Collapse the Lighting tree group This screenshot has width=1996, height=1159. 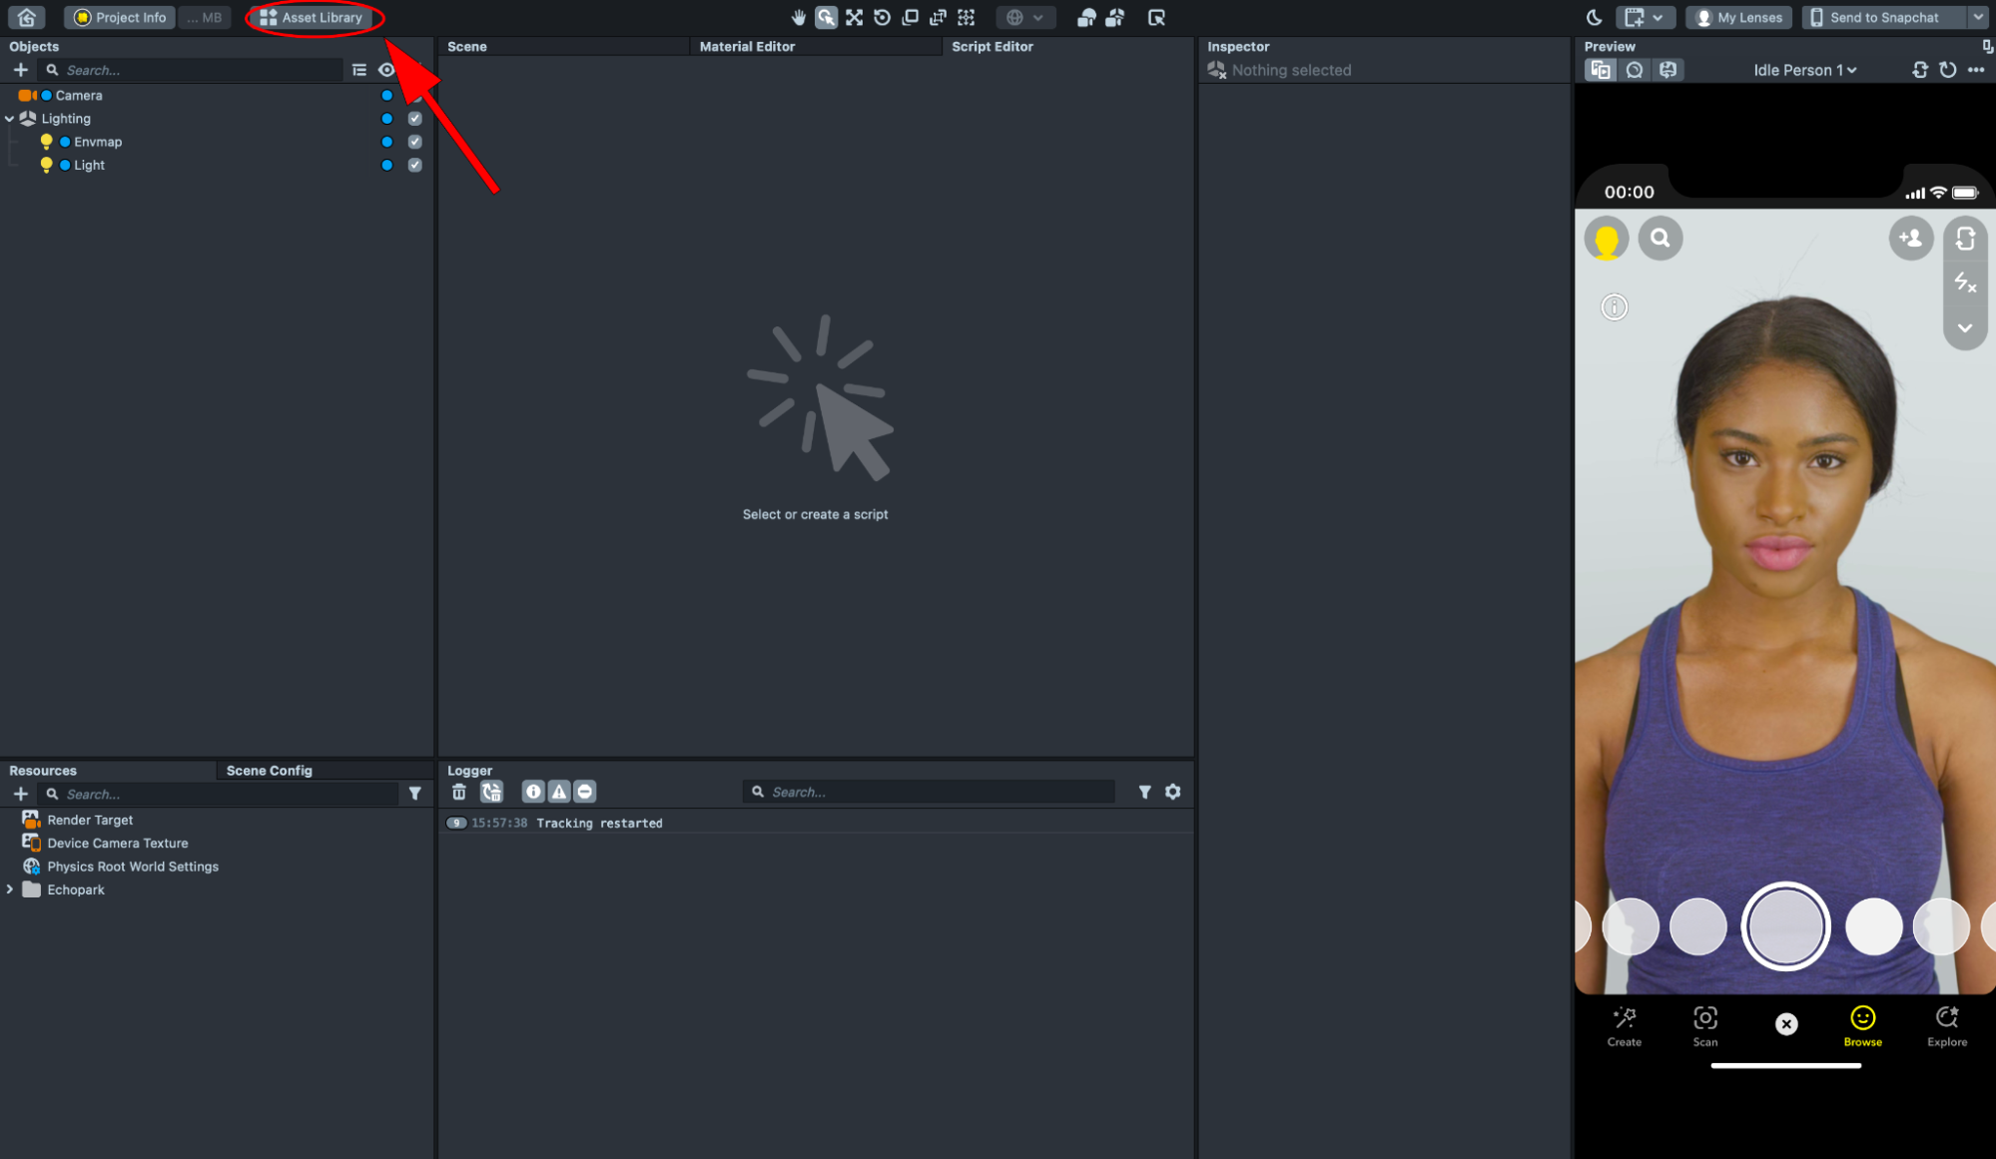pyautogui.click(x=10, y=119)
